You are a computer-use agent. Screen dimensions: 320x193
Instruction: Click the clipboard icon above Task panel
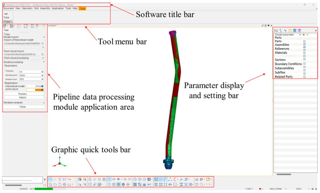tap(32, 26)
